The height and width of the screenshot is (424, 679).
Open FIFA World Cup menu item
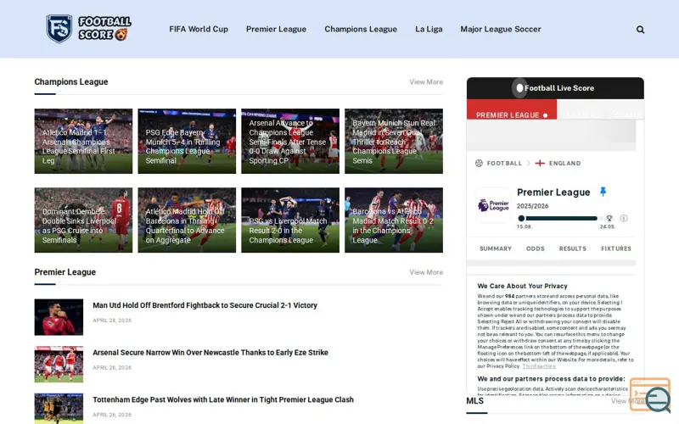(x=199, y=29)
